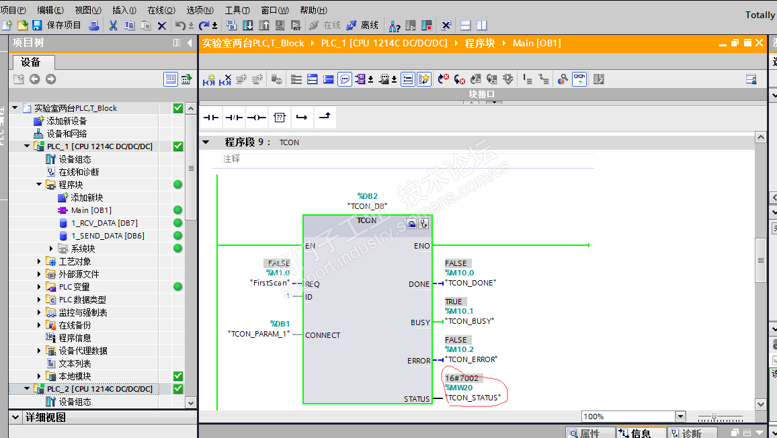The width and height of the screenshot is (777, 438).
Task: Delete network icon in editor toolbar
Action: (225, 79)
